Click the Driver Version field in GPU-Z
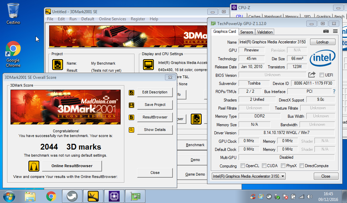 [x=287, y=133]
